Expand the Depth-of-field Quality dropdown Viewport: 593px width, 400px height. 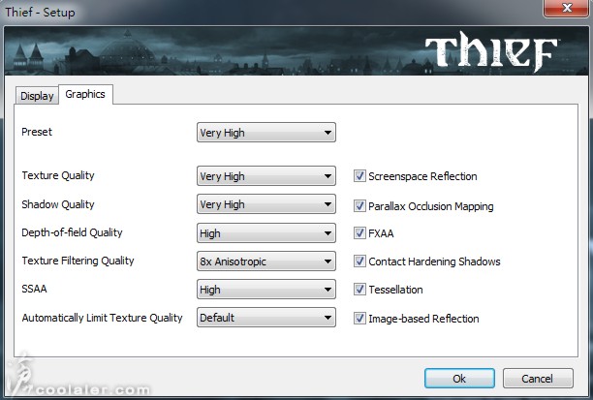[x=266, y=232]
